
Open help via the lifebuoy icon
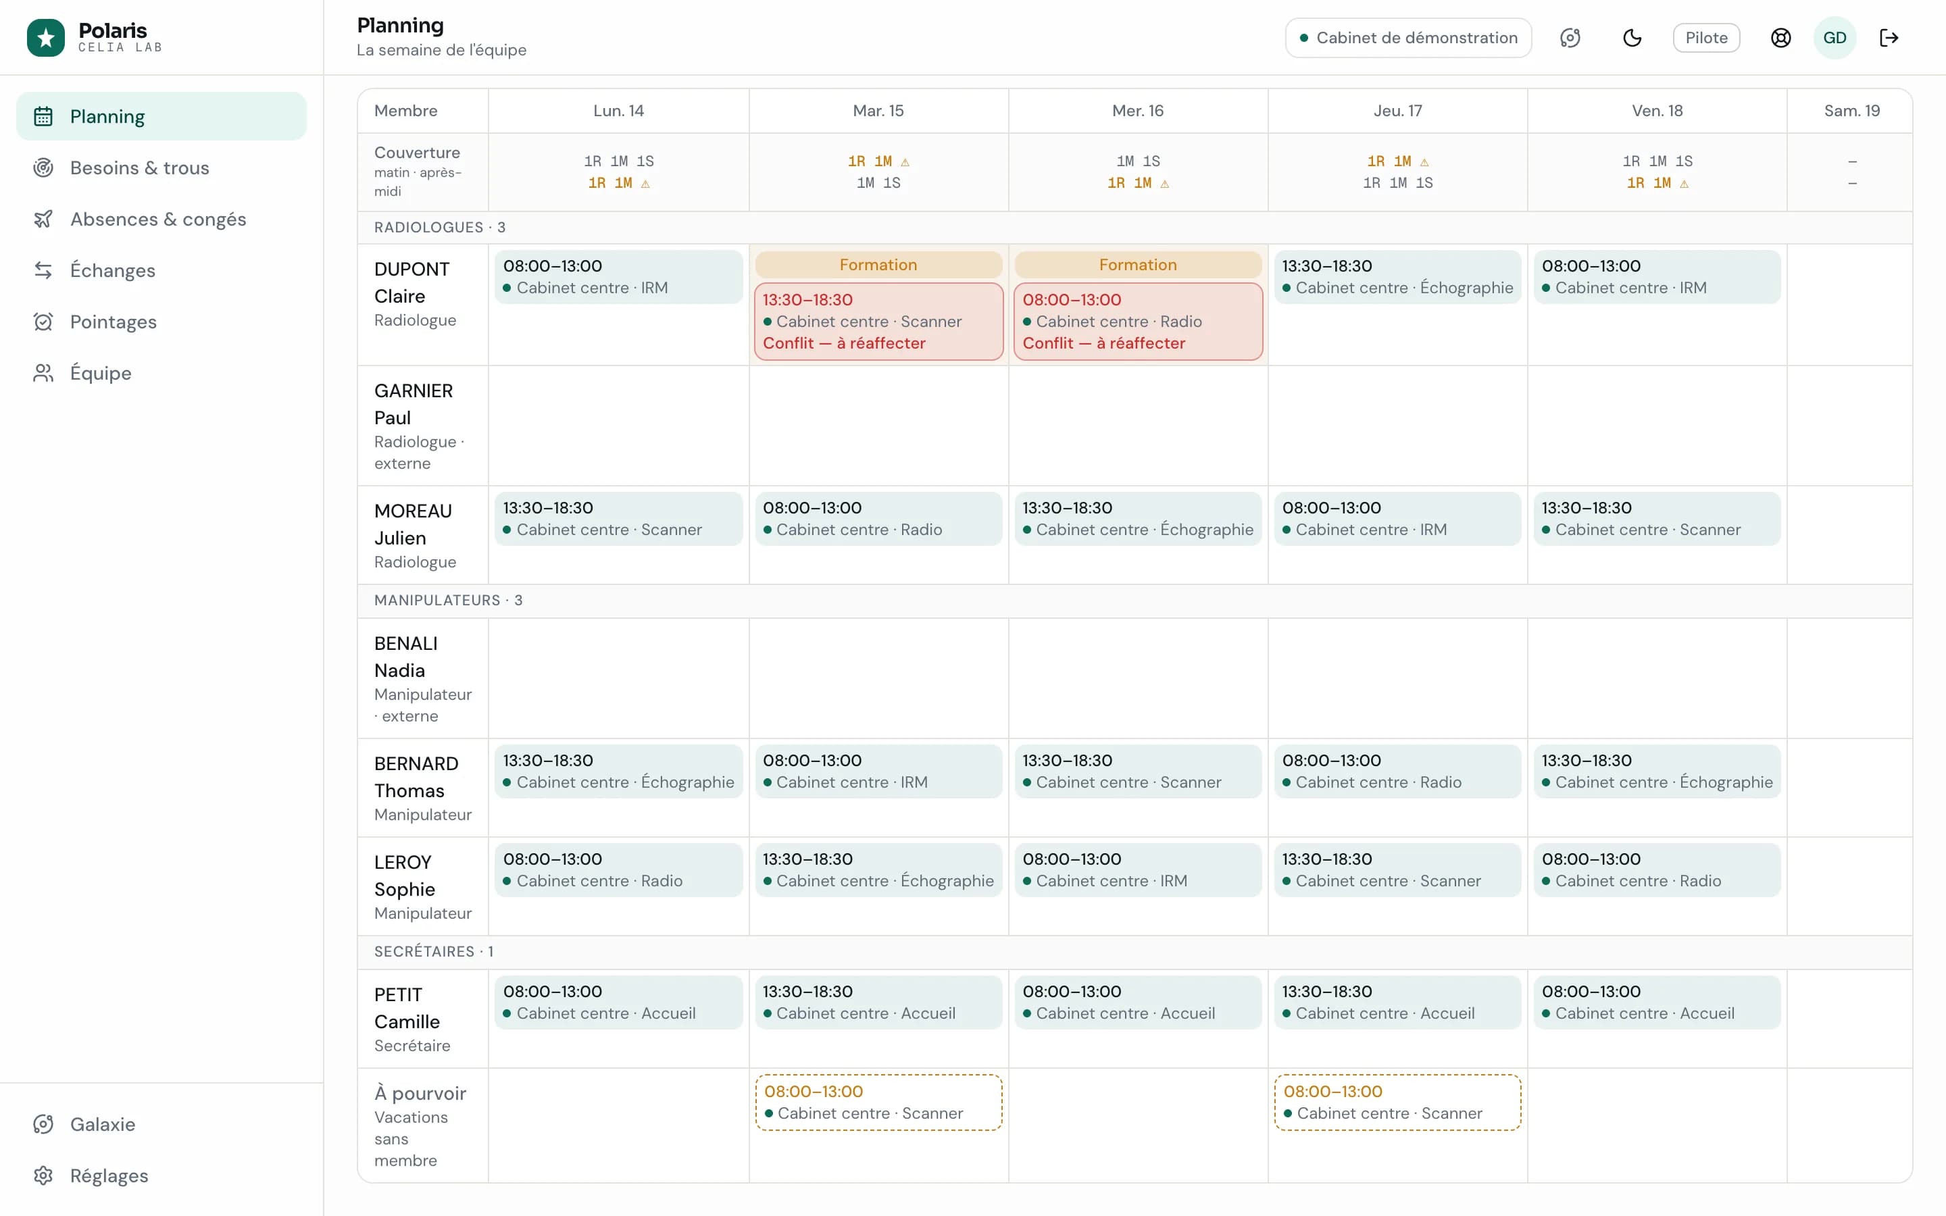[1780, 38]
